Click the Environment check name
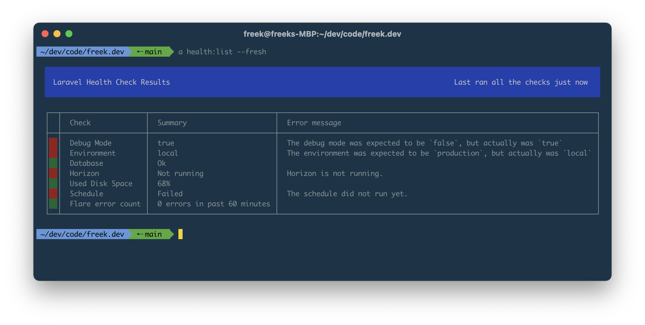Image resolution: width=645 pixels, height=325 pixels. 92,153
